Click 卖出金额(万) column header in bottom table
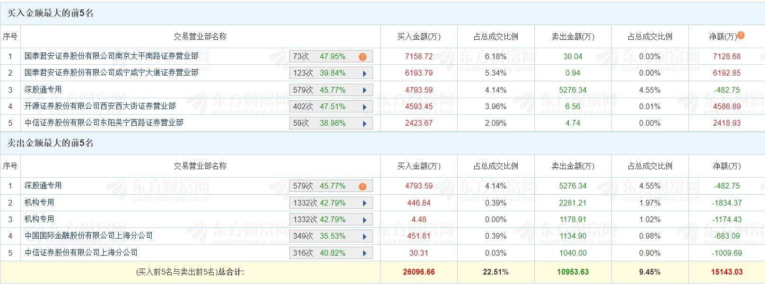Viewport: 765px width, 284px height. point(573,166)
